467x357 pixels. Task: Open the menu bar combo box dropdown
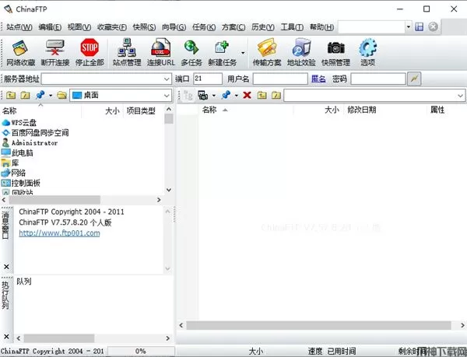coord(409,26)
